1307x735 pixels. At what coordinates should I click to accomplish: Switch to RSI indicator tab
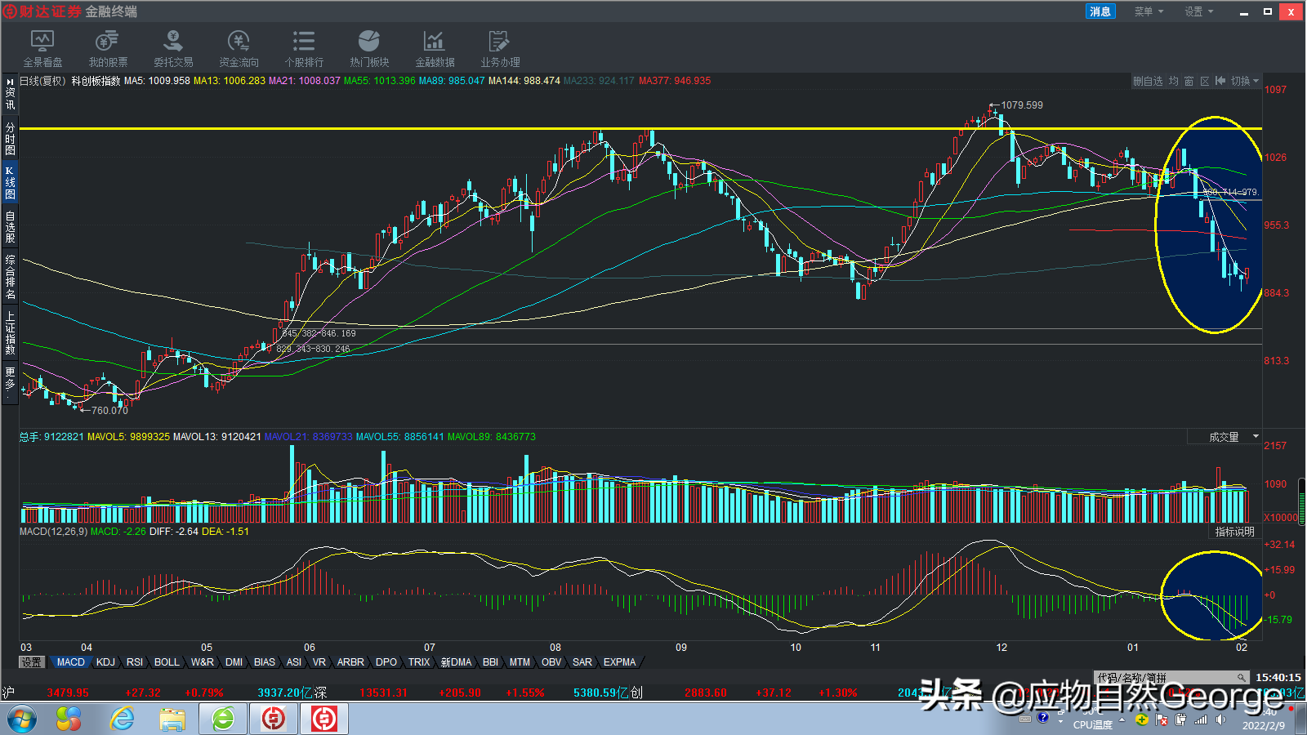point(135,662)
